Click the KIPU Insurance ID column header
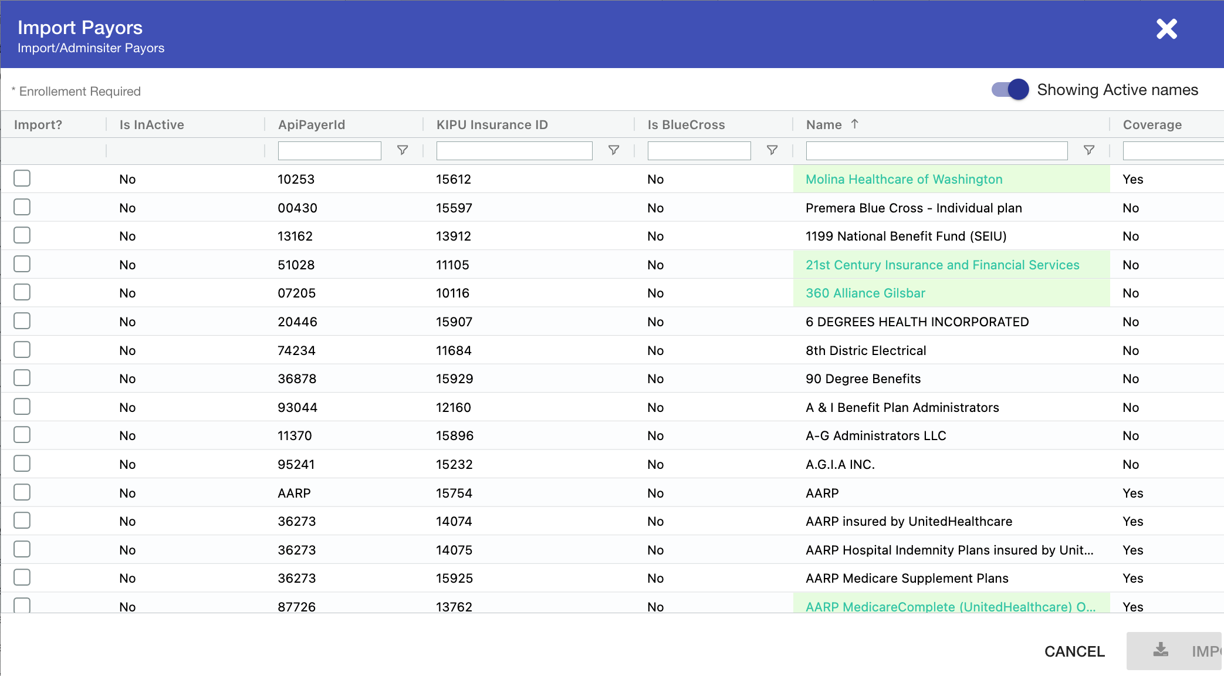This screenshot has height=676, width=1224. (492, 124)
